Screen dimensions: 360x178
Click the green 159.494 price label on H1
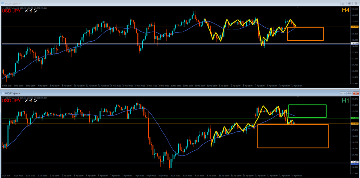(354, 118)
